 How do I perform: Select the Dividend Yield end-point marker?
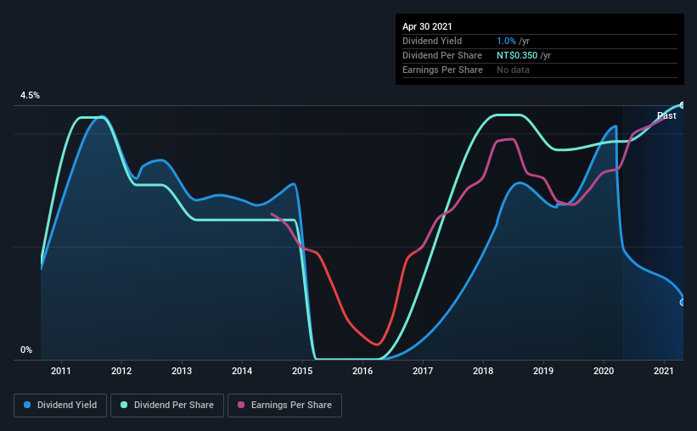683,303
